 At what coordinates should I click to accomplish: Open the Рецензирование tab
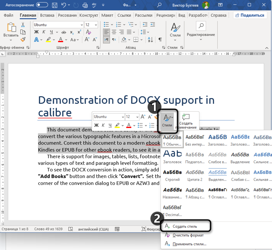point(166,15)
